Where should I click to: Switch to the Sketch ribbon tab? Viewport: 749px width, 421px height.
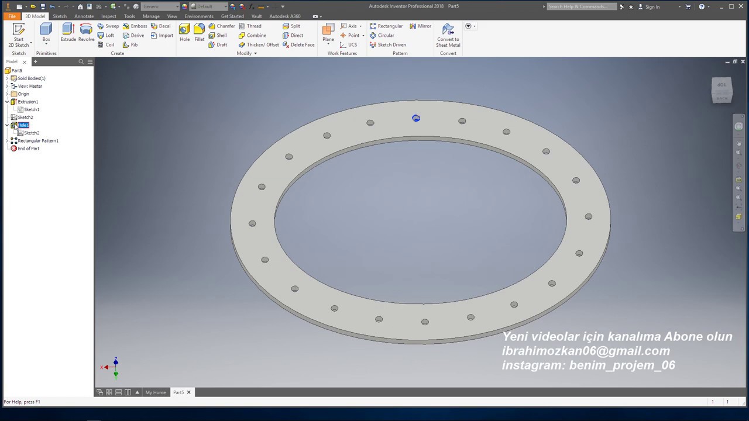[x=60, y=16]
